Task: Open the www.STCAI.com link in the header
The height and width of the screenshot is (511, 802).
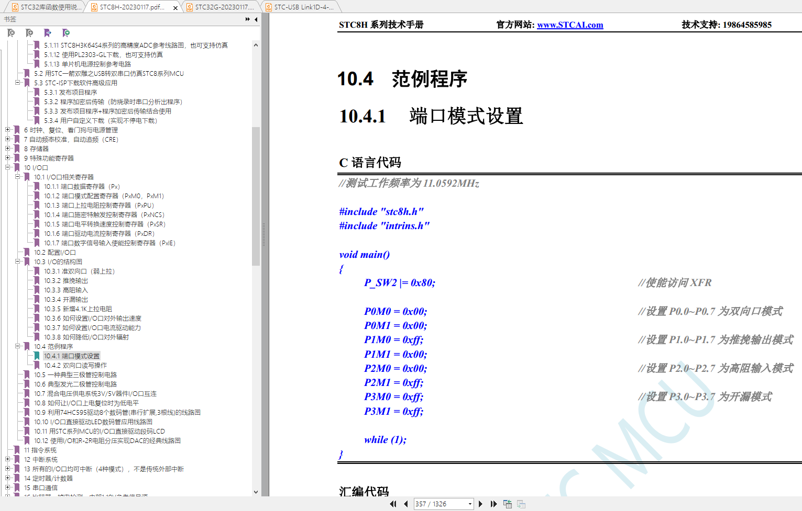Action: pos(570,25)
